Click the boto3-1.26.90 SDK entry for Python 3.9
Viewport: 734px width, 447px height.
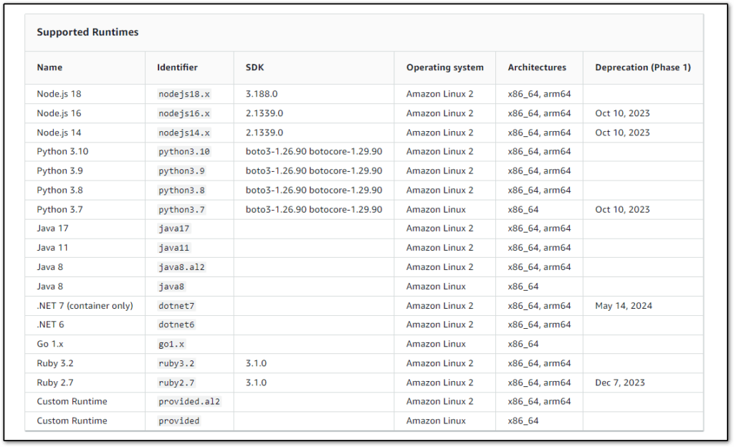coord(313,170)
